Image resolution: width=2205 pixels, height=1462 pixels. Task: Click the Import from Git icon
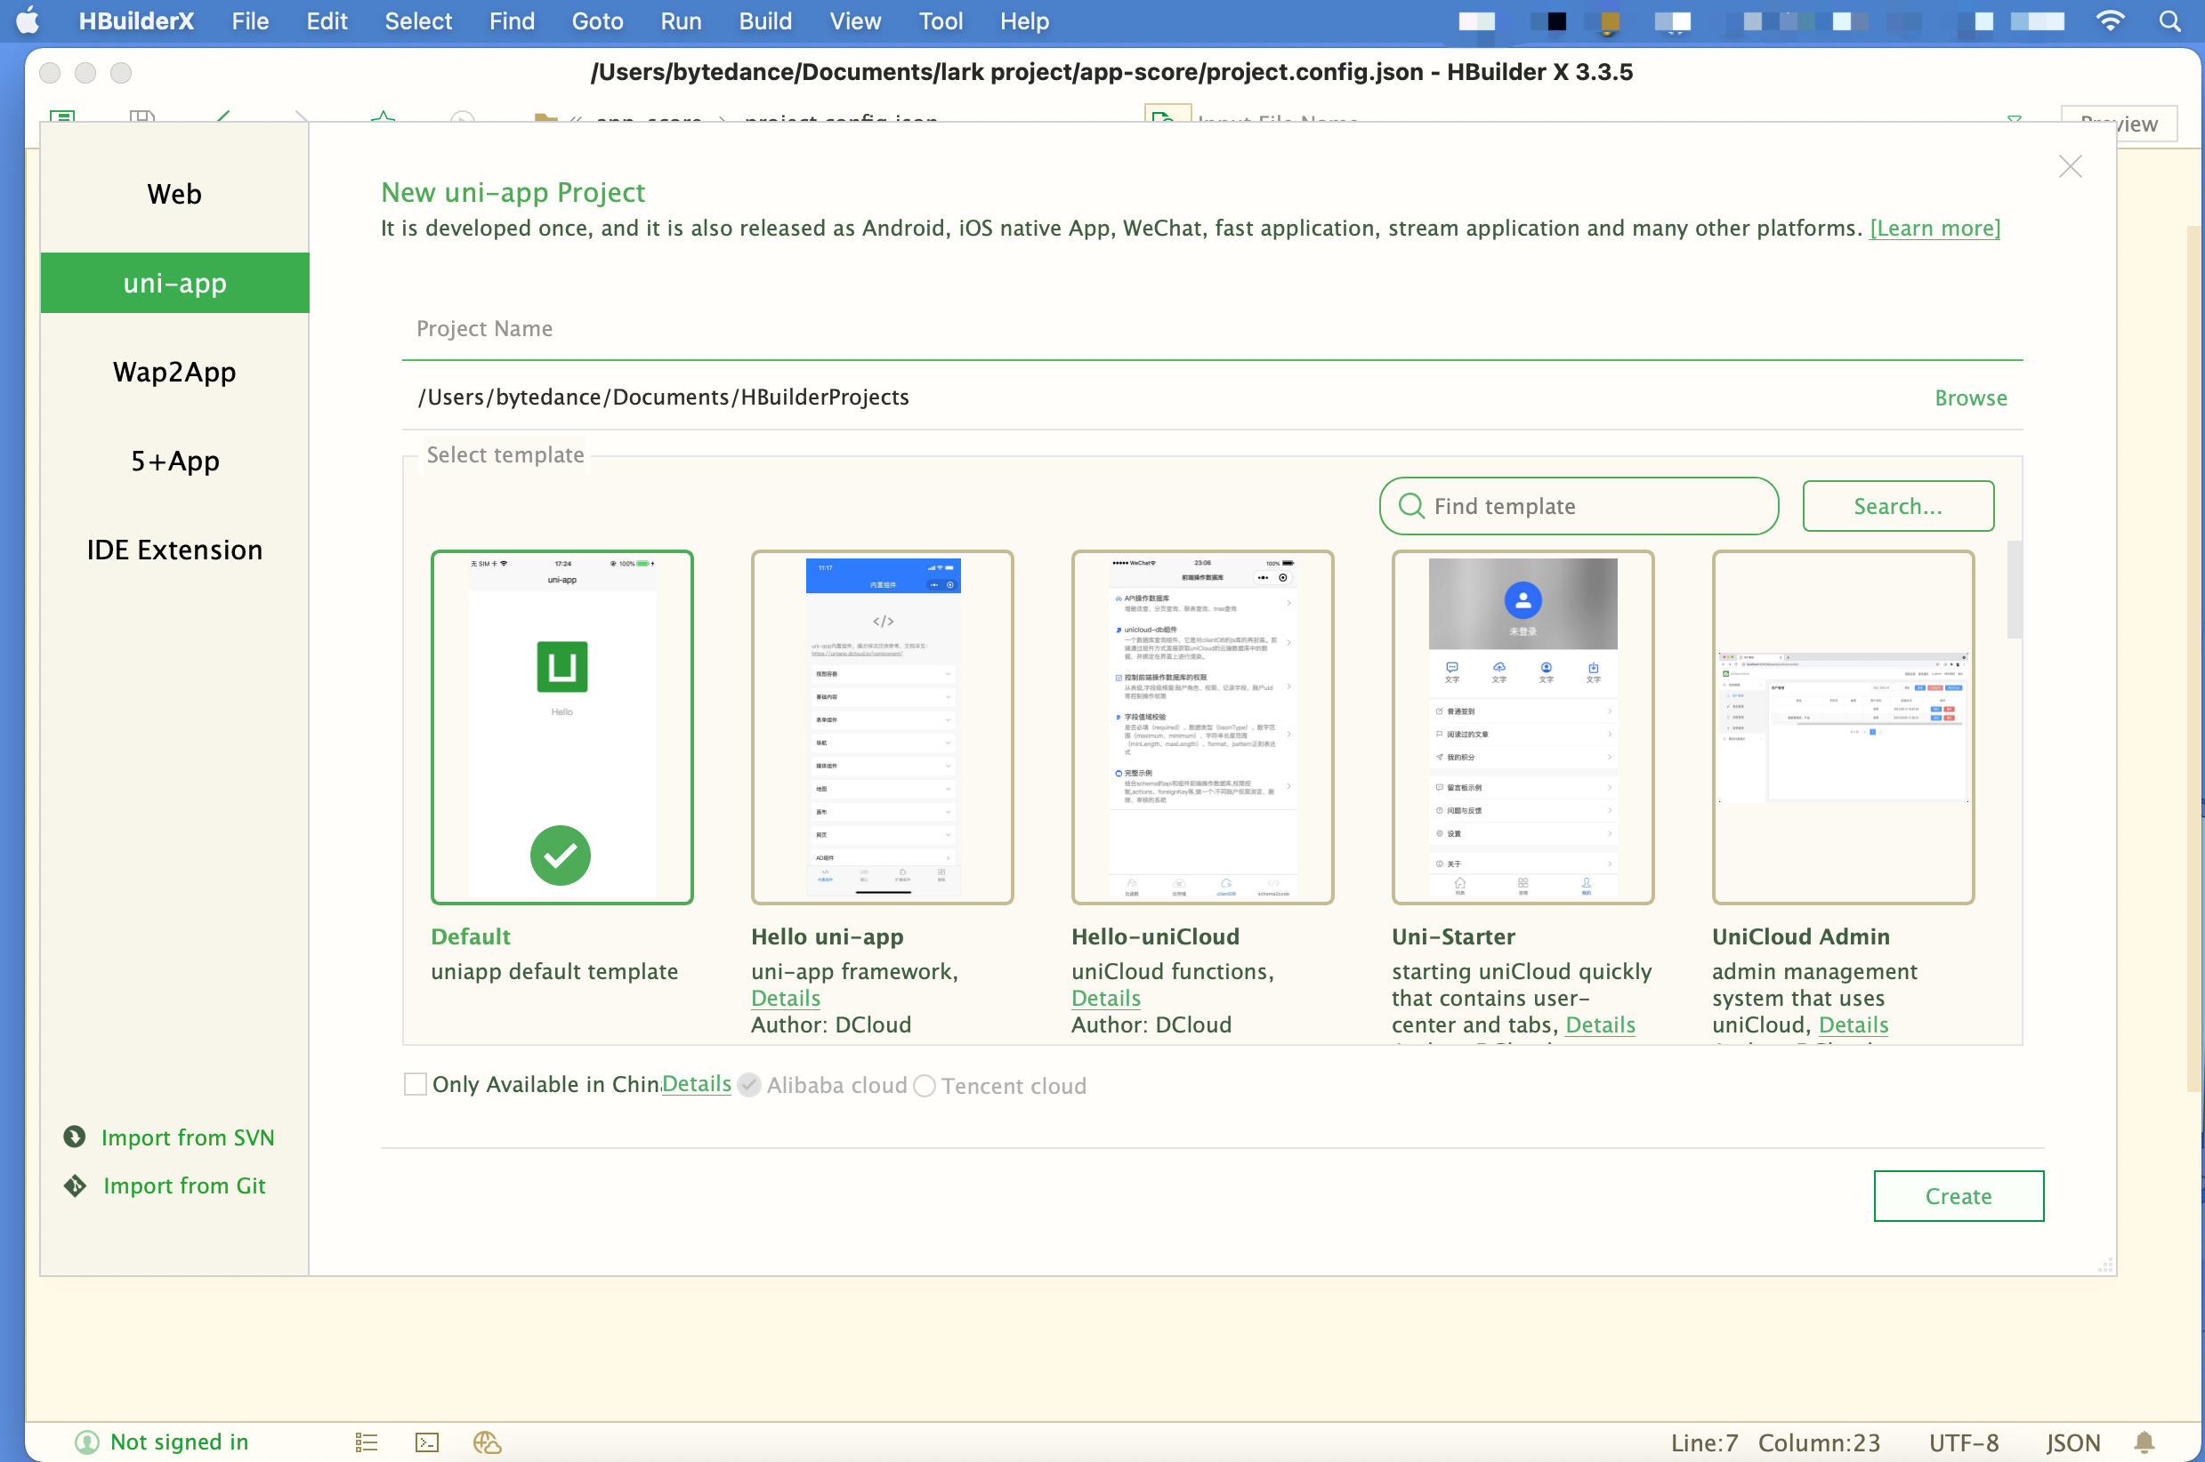click(x=74, y=1185)
